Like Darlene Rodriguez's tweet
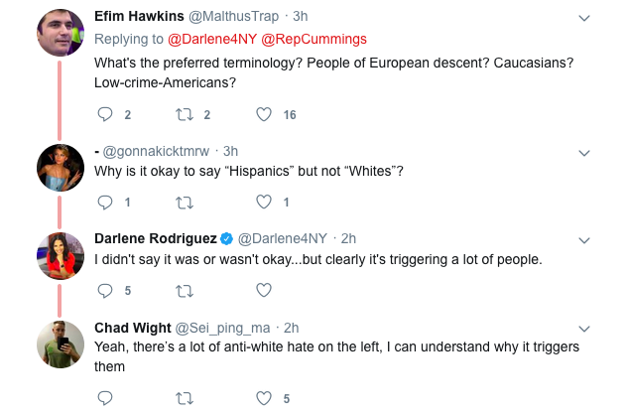The height and width of the screenshot is (414, 626). (264, 291)
